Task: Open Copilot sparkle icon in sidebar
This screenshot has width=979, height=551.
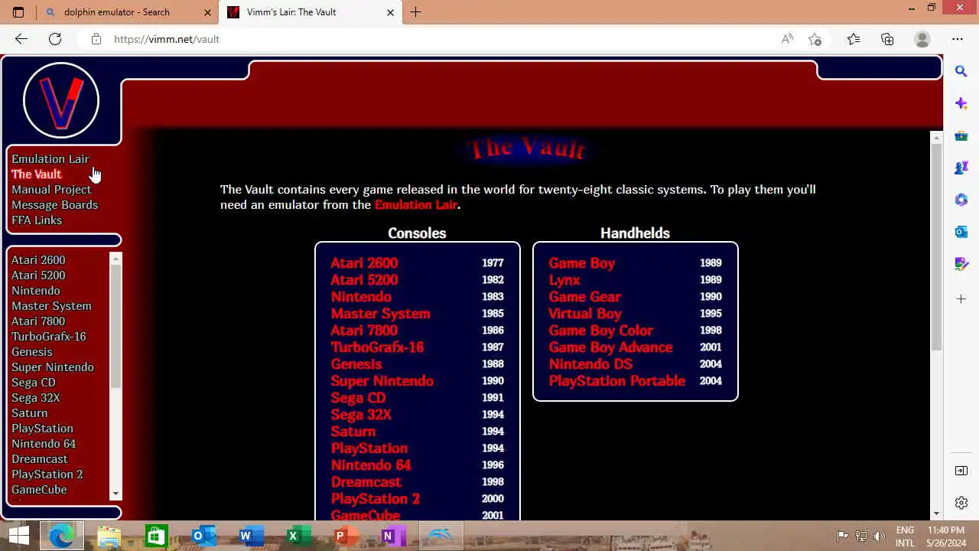Action: tap(961, 103)
